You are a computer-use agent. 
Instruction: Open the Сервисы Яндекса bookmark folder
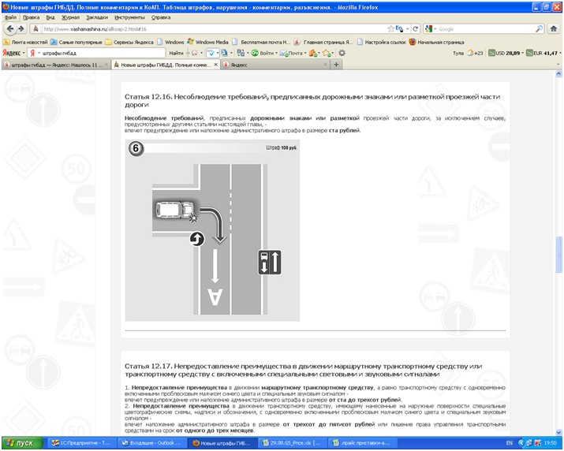coord(129,42)
